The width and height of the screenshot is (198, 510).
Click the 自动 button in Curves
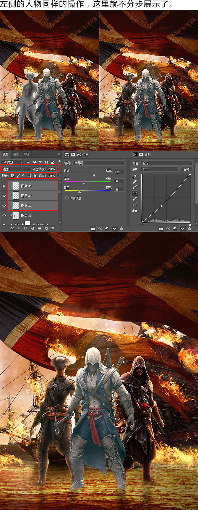click(186, 169)
